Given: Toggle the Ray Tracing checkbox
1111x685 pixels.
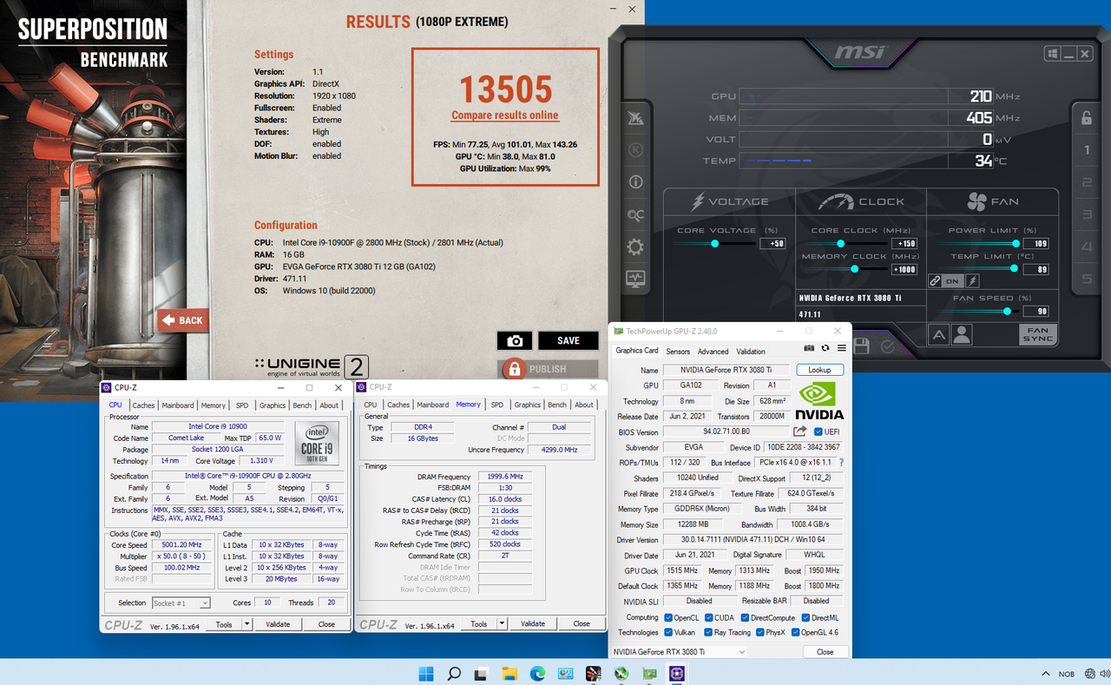Looking at the screenshot, I should [x=707, y=632].
